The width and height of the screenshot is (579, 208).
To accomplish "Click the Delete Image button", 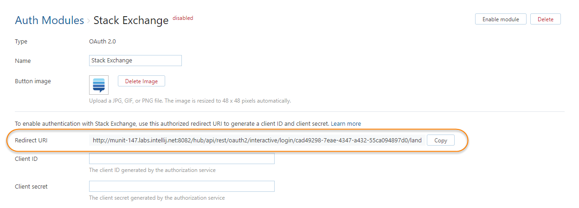I will (x=142, y=81).
